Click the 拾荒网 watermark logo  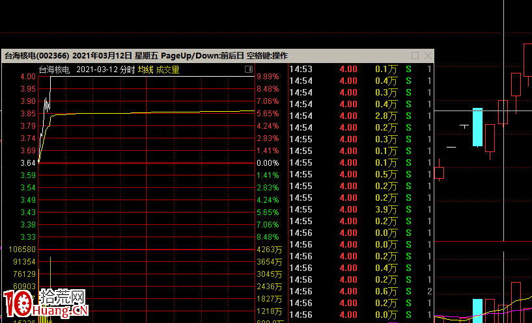click(x=49, y=304)
